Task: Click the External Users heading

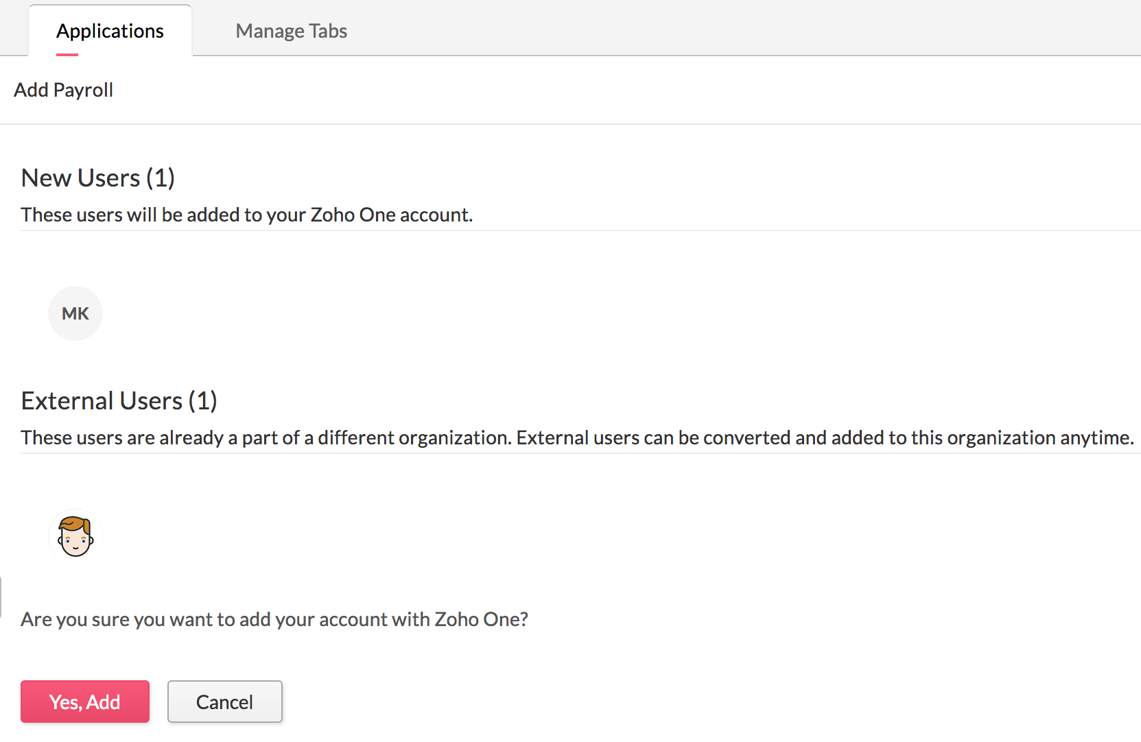Action: tap(102, 400)
